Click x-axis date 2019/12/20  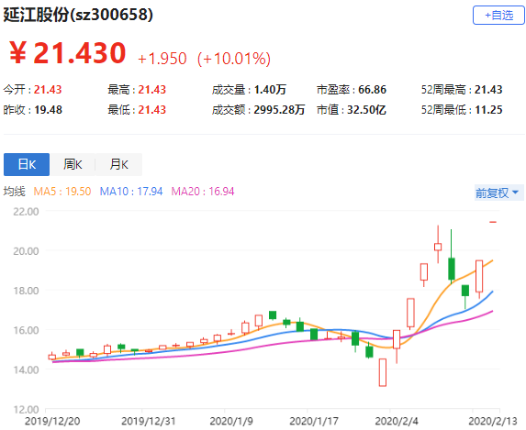coord(52,421)
